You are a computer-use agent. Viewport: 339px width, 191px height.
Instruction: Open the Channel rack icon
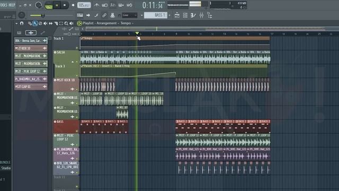(185, 15)
